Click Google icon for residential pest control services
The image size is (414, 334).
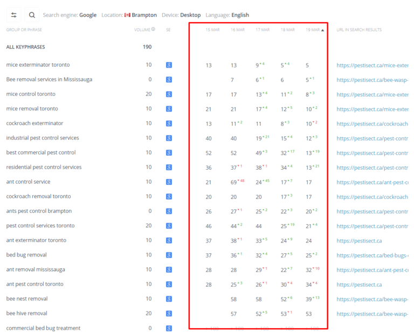(169, 167)
